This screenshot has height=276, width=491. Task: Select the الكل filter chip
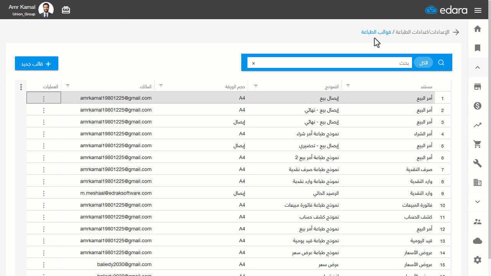click(423, 63)
